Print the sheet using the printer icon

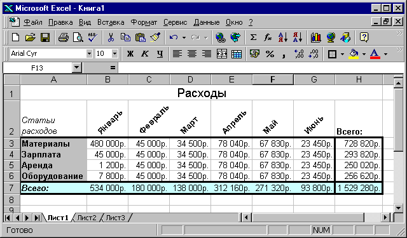pyautogui.click(x=64, y=37)
